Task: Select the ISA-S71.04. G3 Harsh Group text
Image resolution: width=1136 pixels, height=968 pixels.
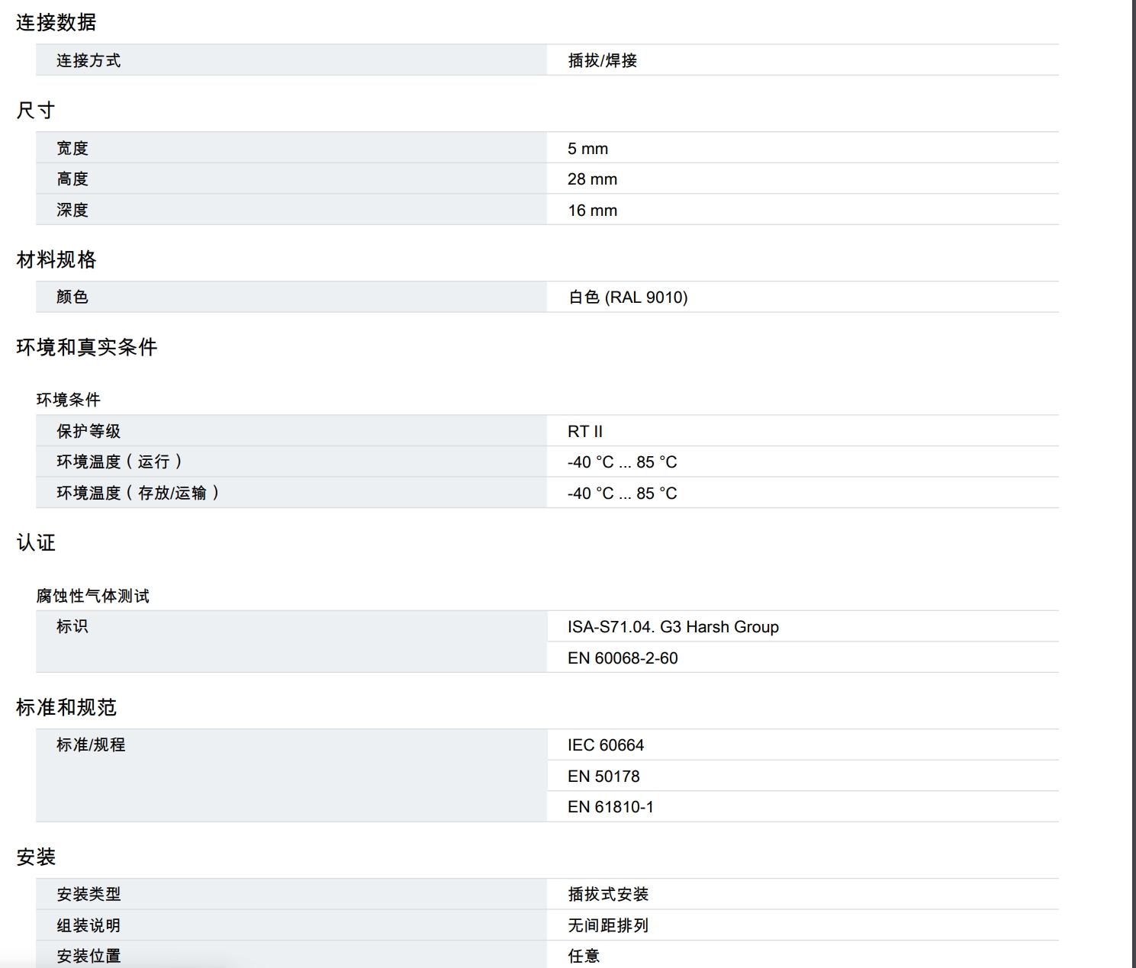Action: 672,627
